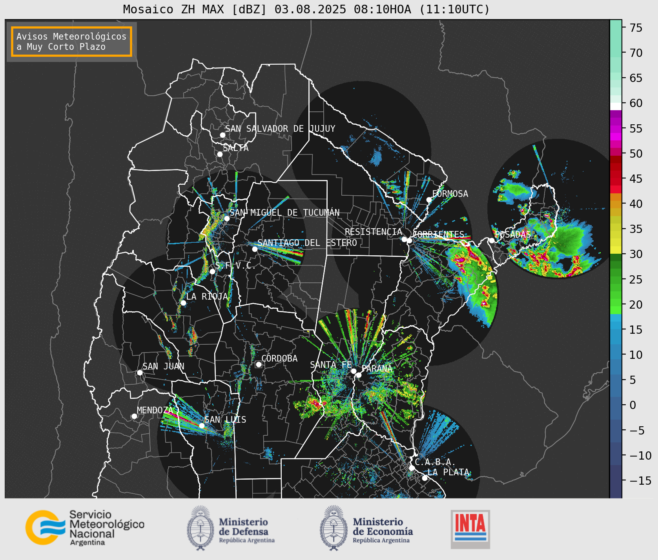
Task: Click the S.F.V.C. city marker
Action: click(x=212, y=271)
